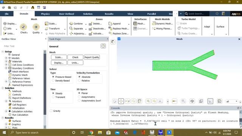The height and width of the screenshot is (136, 242).
Task: Switch to the Parallel tab
Action: click(151, 14)
